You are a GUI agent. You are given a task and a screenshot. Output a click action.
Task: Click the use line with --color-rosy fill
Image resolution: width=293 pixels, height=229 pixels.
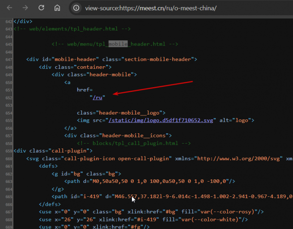pyautogui.click(x=151, y=212)
